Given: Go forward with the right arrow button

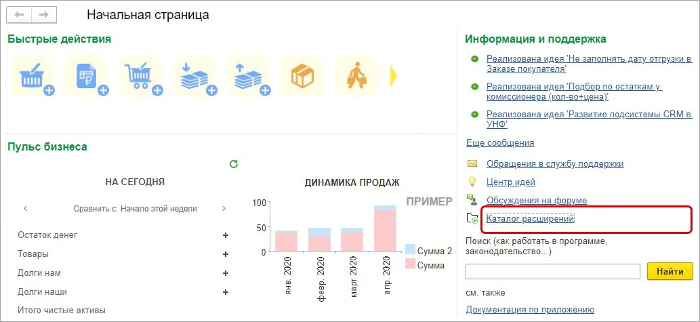Looking at the screenshot, I should (x=44, y=15).
